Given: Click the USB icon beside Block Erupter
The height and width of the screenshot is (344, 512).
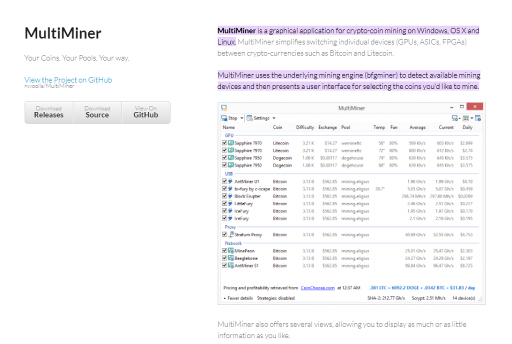Looking at the screenshot, I should pos(230,196).
